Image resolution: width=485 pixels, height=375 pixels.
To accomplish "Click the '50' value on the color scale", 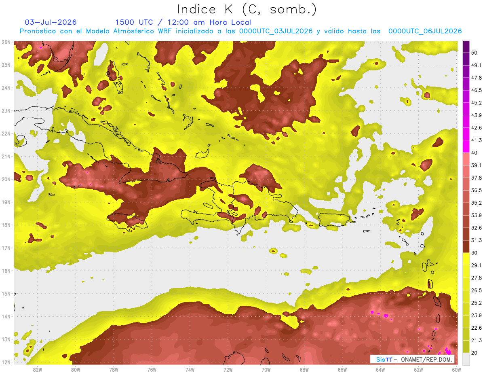I will (x=474, y=53).
